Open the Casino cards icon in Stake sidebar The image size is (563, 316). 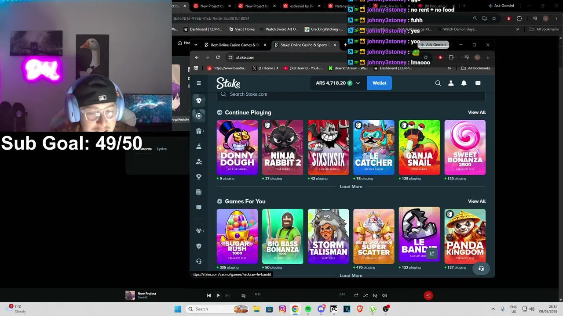coord(199,101)
